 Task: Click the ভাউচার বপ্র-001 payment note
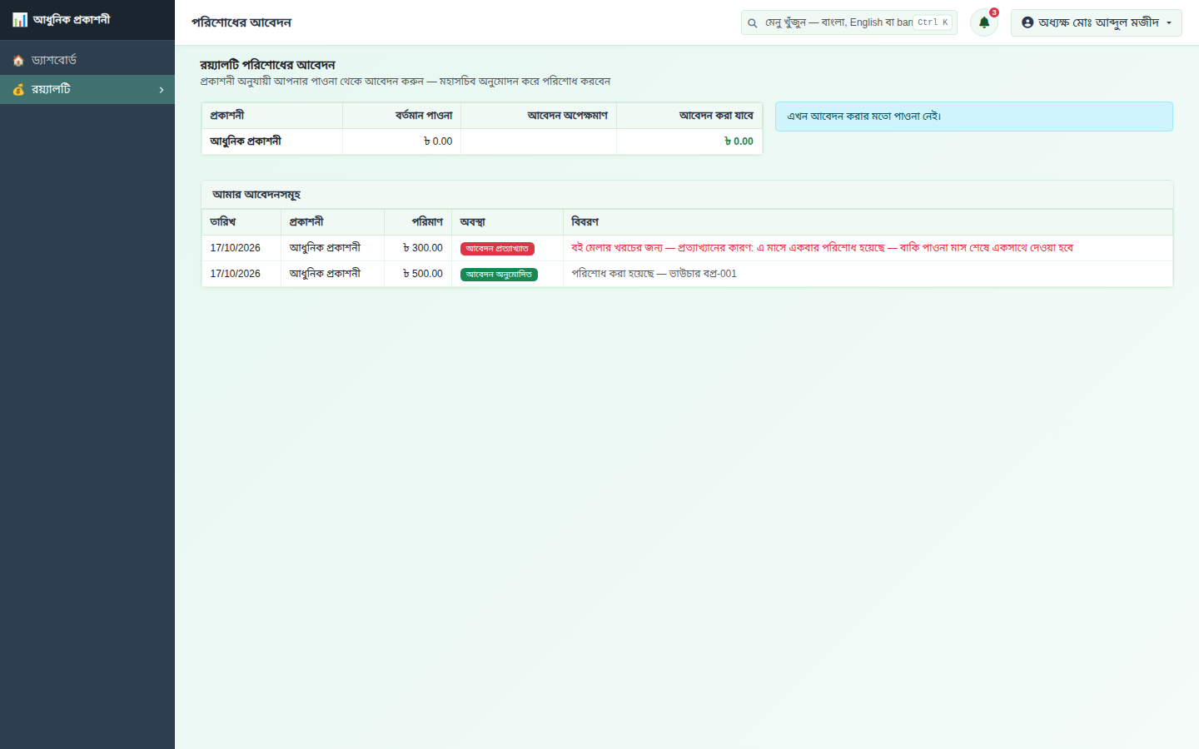click(654, 274)
